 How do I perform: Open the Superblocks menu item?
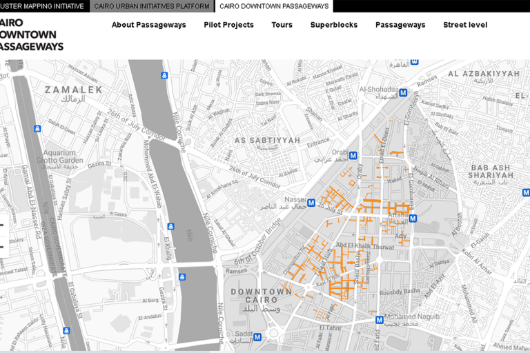[333, 25]
